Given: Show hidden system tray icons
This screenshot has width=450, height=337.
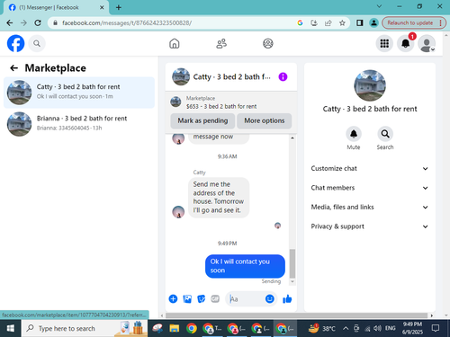Looking at the screenshot, I should pyautogui.click(x=346, y=329).
